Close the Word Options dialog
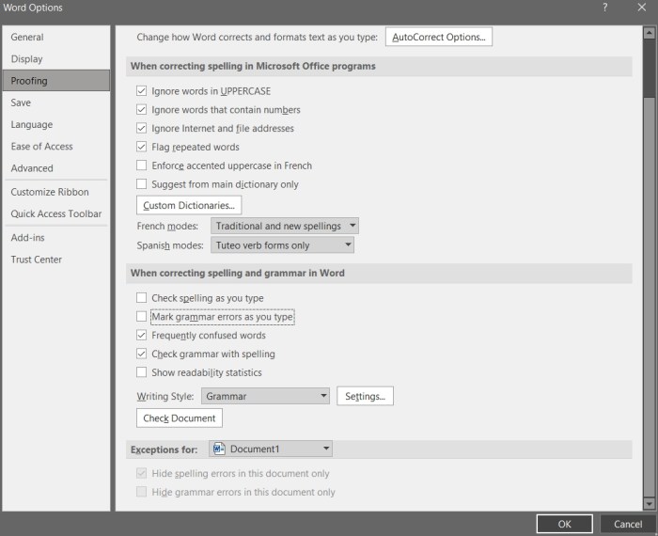The image size is (658, 536). [x=642, y=8]
